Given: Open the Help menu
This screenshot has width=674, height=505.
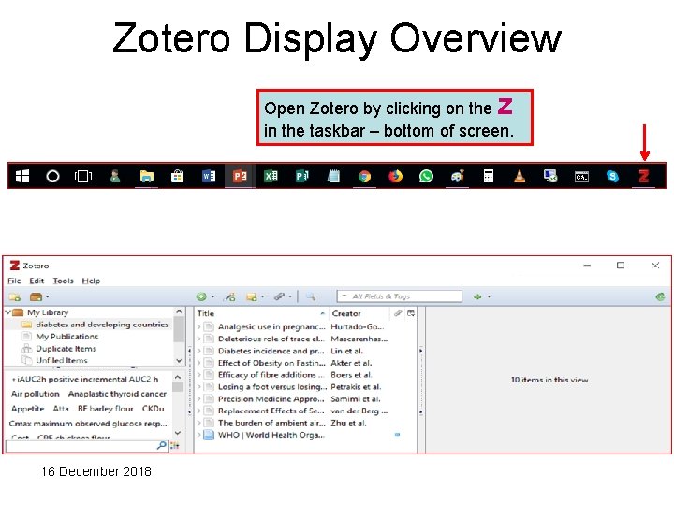Looking at the screenshot, I should (91, 281).
